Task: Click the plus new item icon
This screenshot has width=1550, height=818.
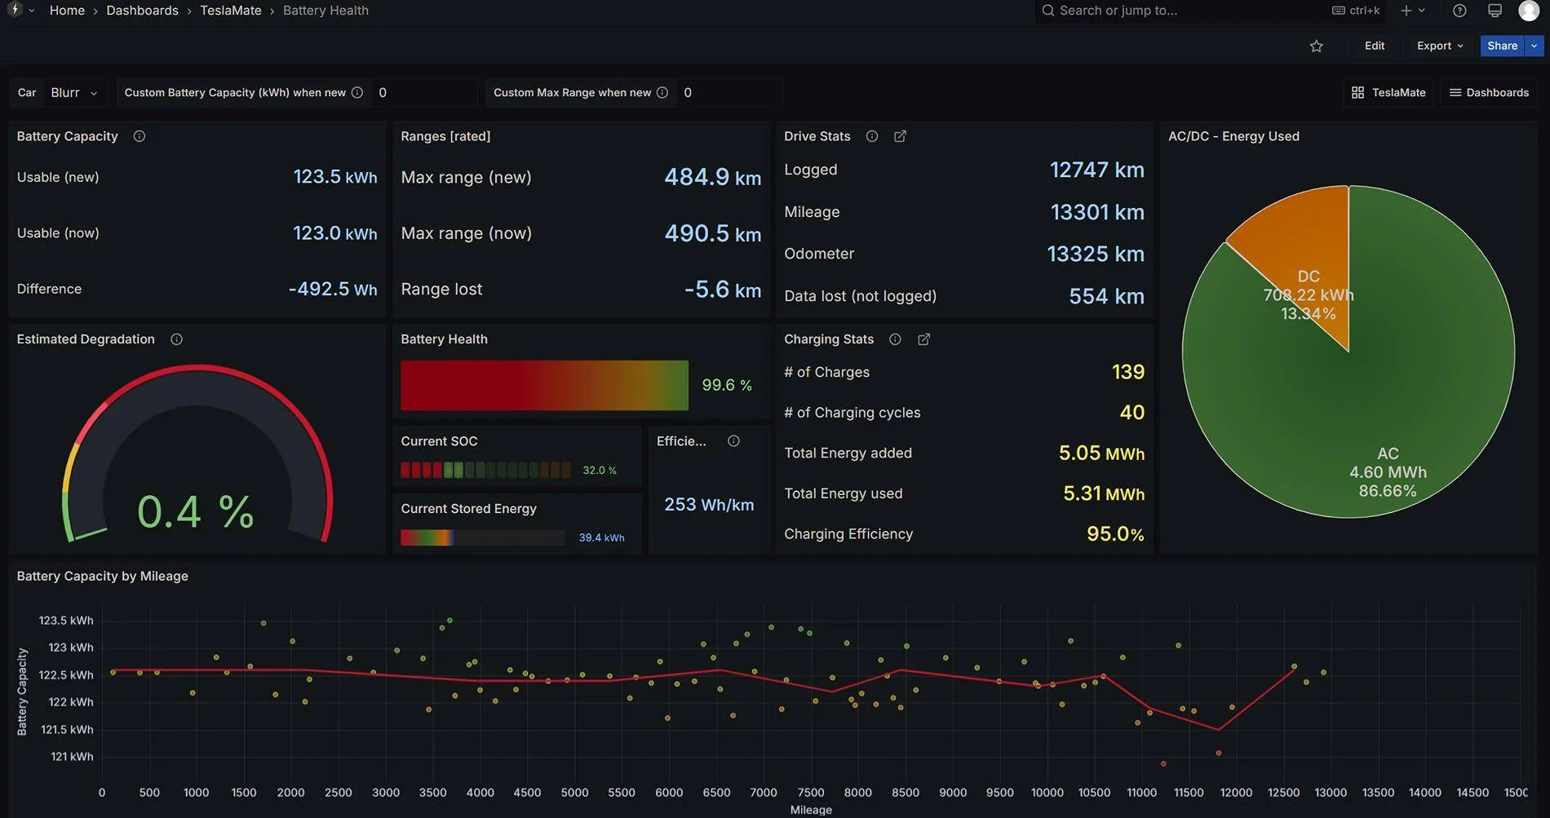Action: (1406, 11)
